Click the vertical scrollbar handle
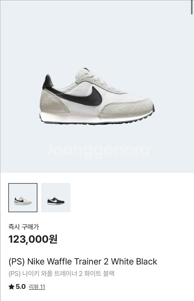Image resolution: width=194 pixels, height=301 pixels. 192,7
